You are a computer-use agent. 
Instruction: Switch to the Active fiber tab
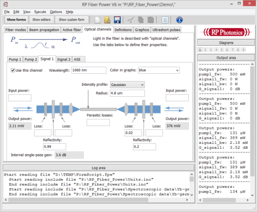click(72, 30)
